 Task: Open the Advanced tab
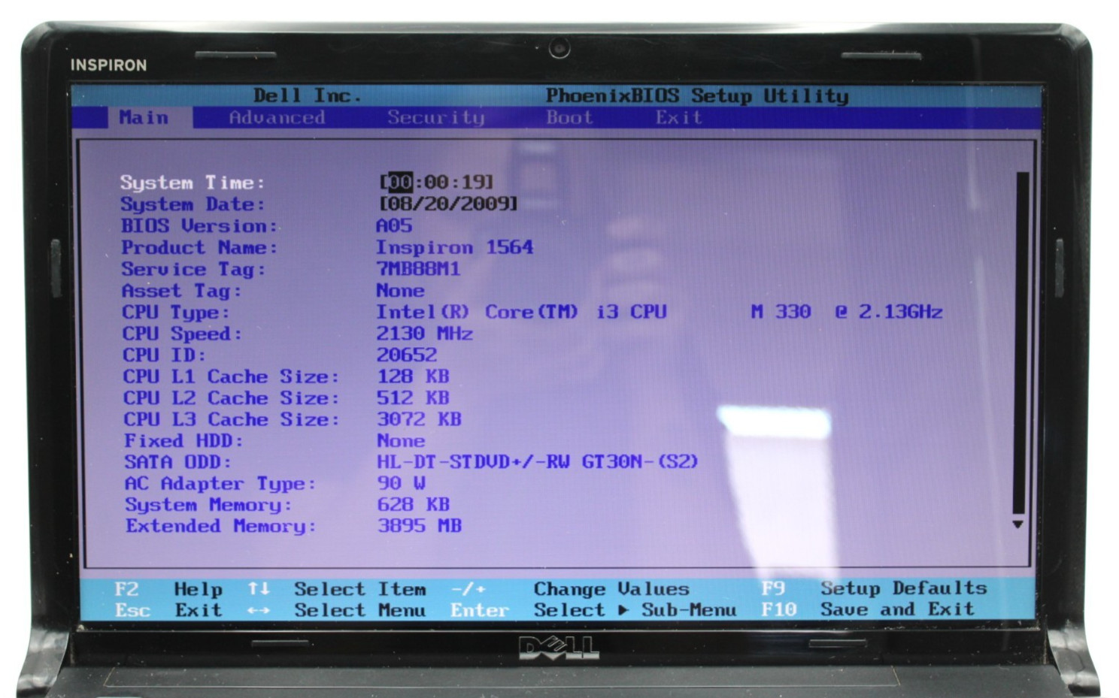[x=277, y=118]
